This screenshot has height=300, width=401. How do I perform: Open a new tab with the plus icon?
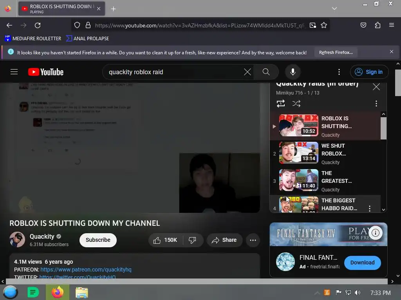(113, 9)
